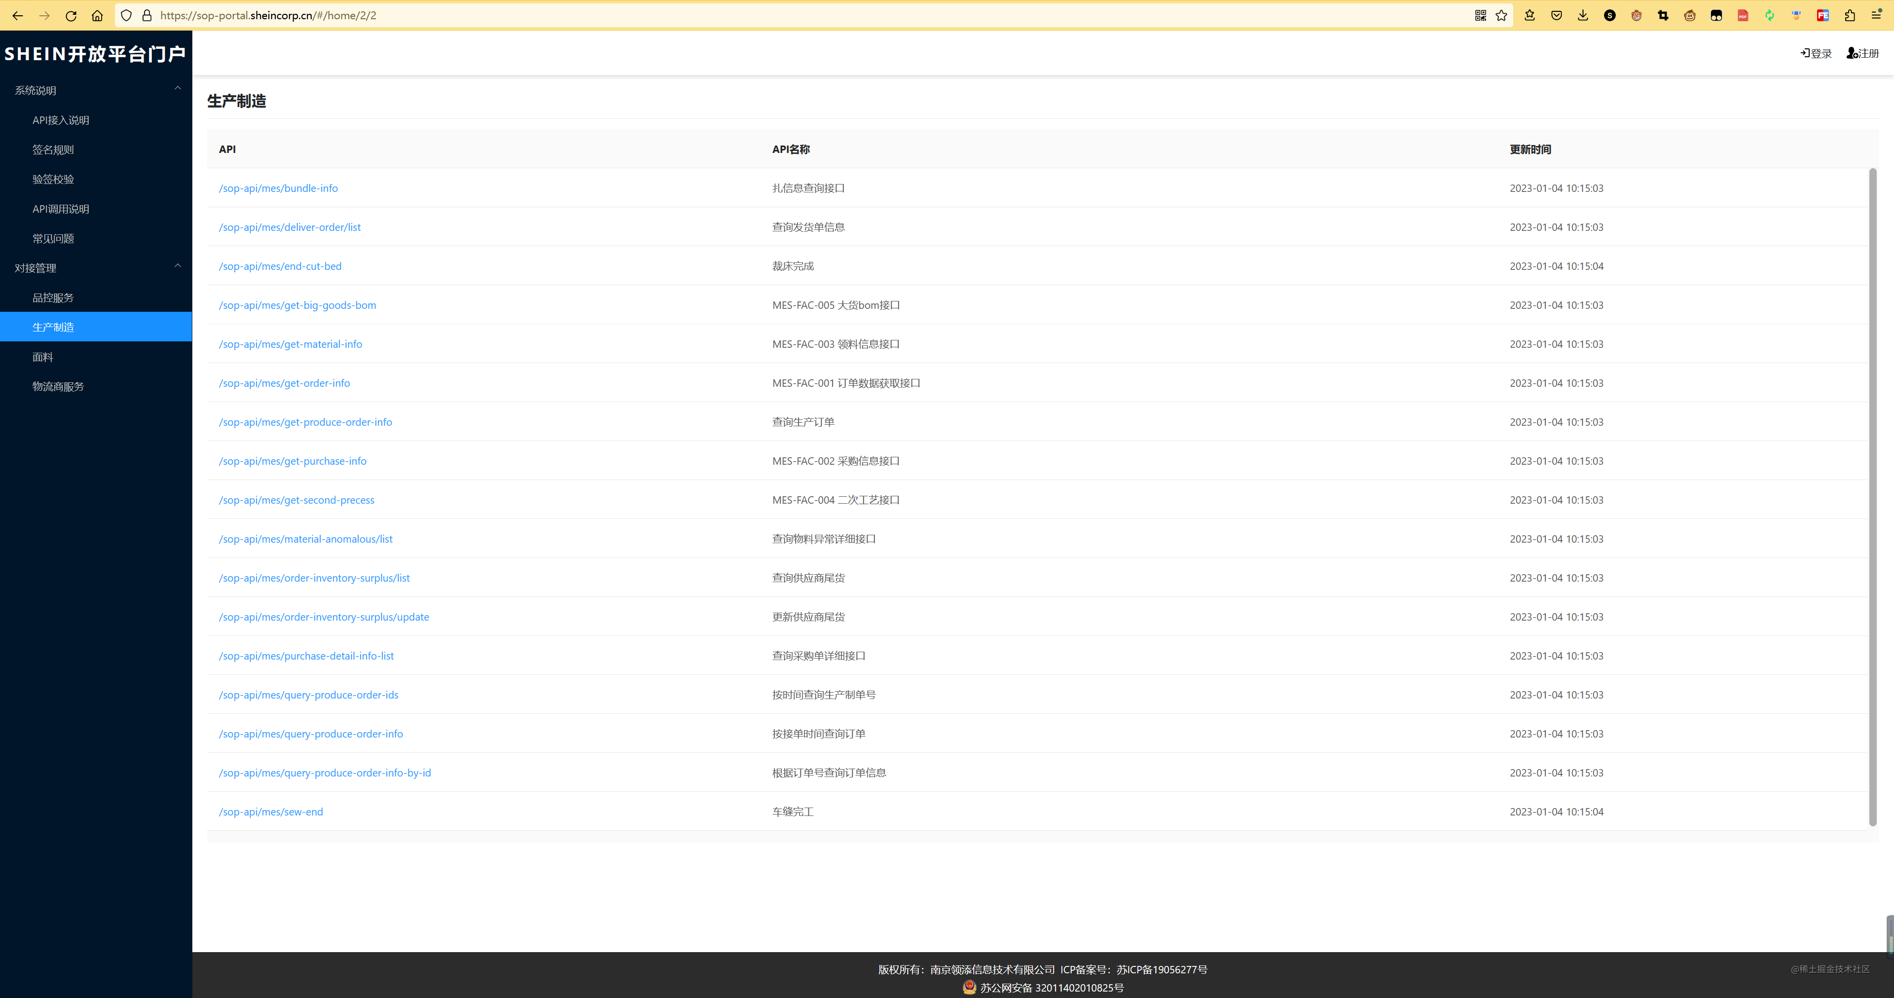Image resolution: width=1894 pixels, height=998 pixels.
Task: Reload the page with refresh button
Action: point(71,15)
